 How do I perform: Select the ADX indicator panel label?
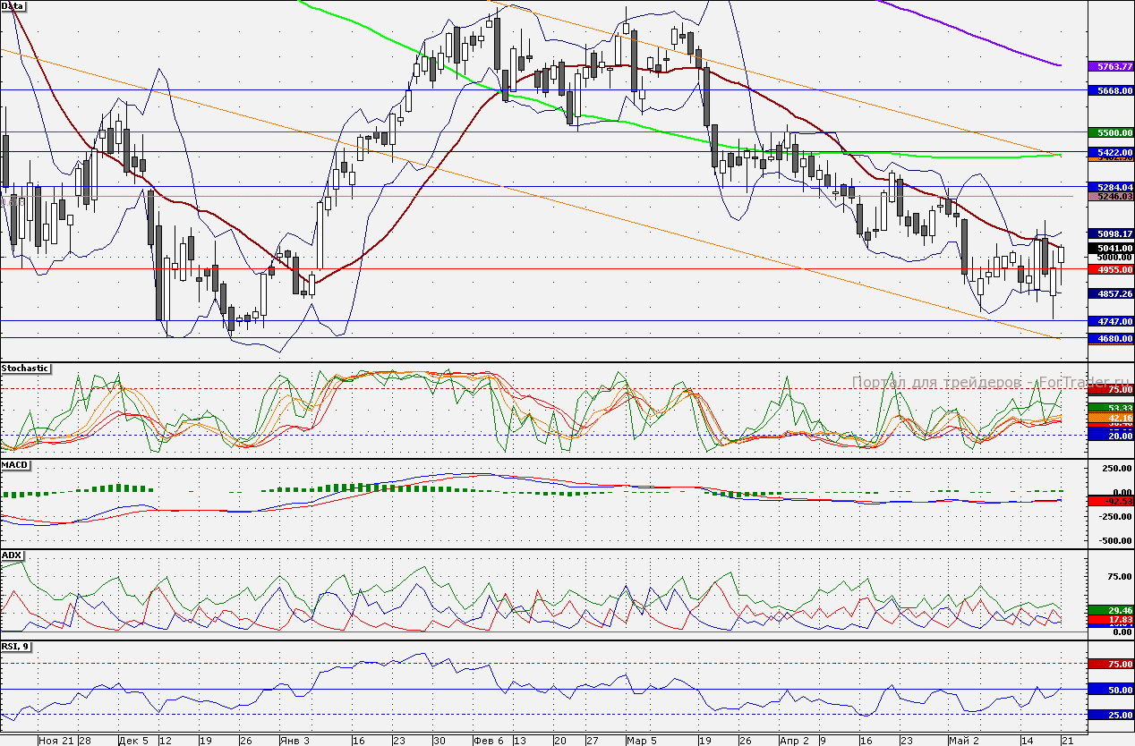point(12,555)
